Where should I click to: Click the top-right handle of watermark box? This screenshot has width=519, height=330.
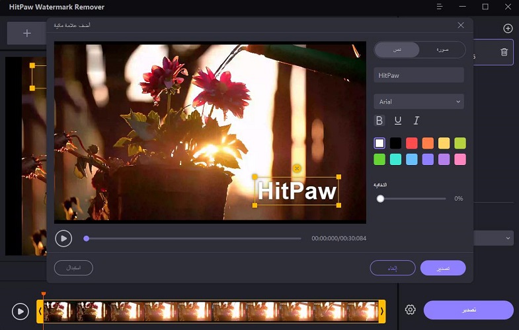coord(339,177)
